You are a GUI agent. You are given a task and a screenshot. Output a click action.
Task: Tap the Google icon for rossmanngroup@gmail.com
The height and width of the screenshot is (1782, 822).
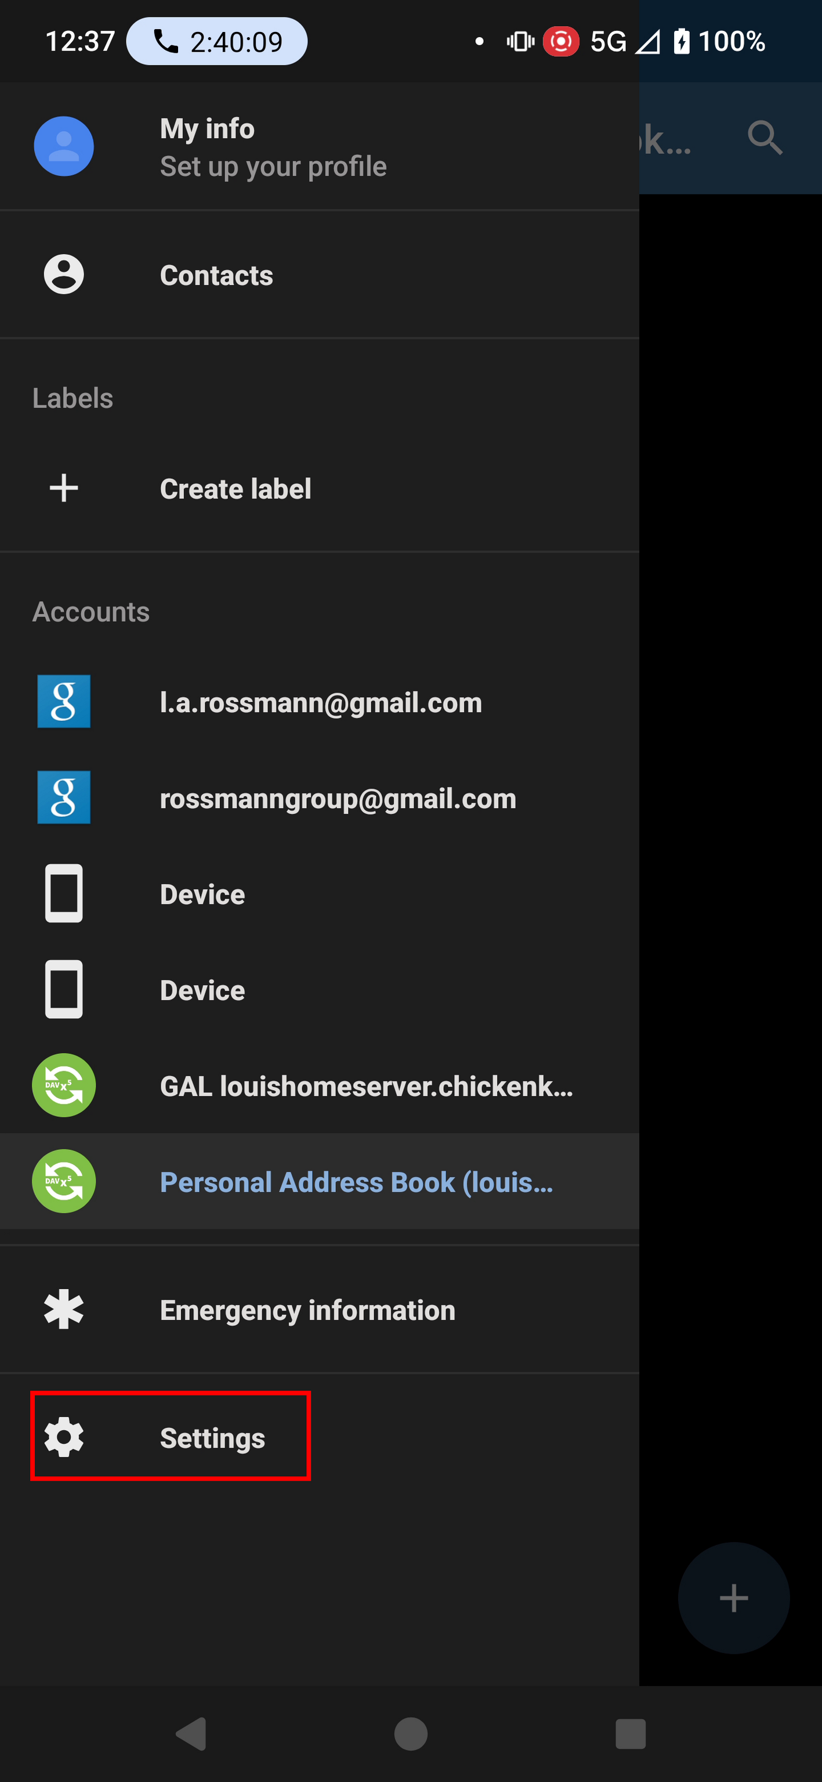click(64, 798)
